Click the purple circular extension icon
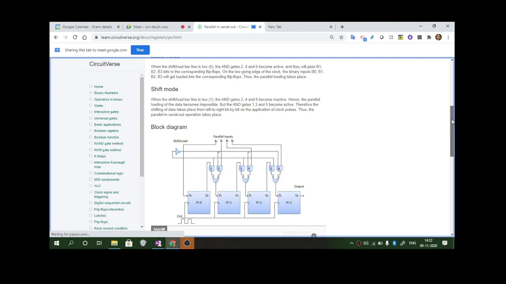 pyautogui.click(x=410, y=37)
